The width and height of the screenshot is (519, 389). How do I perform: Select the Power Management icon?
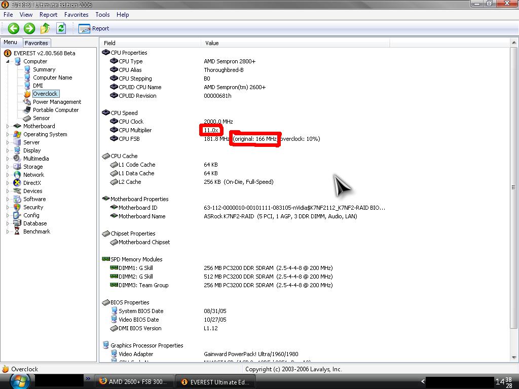point(27,102)
